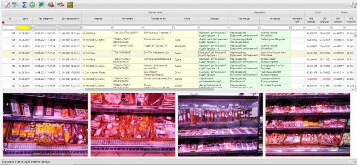This screenshot has height=165, width=357.
Task: Sort by the № column header
Action: coord(10,19)
